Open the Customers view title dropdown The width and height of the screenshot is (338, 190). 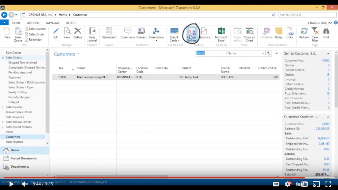coord(78,54)
